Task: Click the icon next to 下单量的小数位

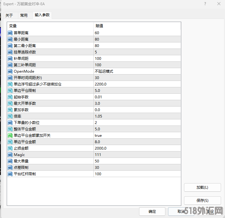Action: [x=10, y=123]
